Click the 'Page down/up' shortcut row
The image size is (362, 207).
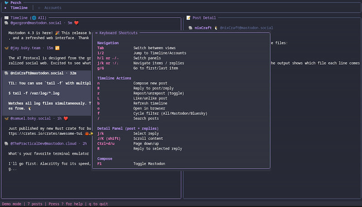[x=128, y=144]
